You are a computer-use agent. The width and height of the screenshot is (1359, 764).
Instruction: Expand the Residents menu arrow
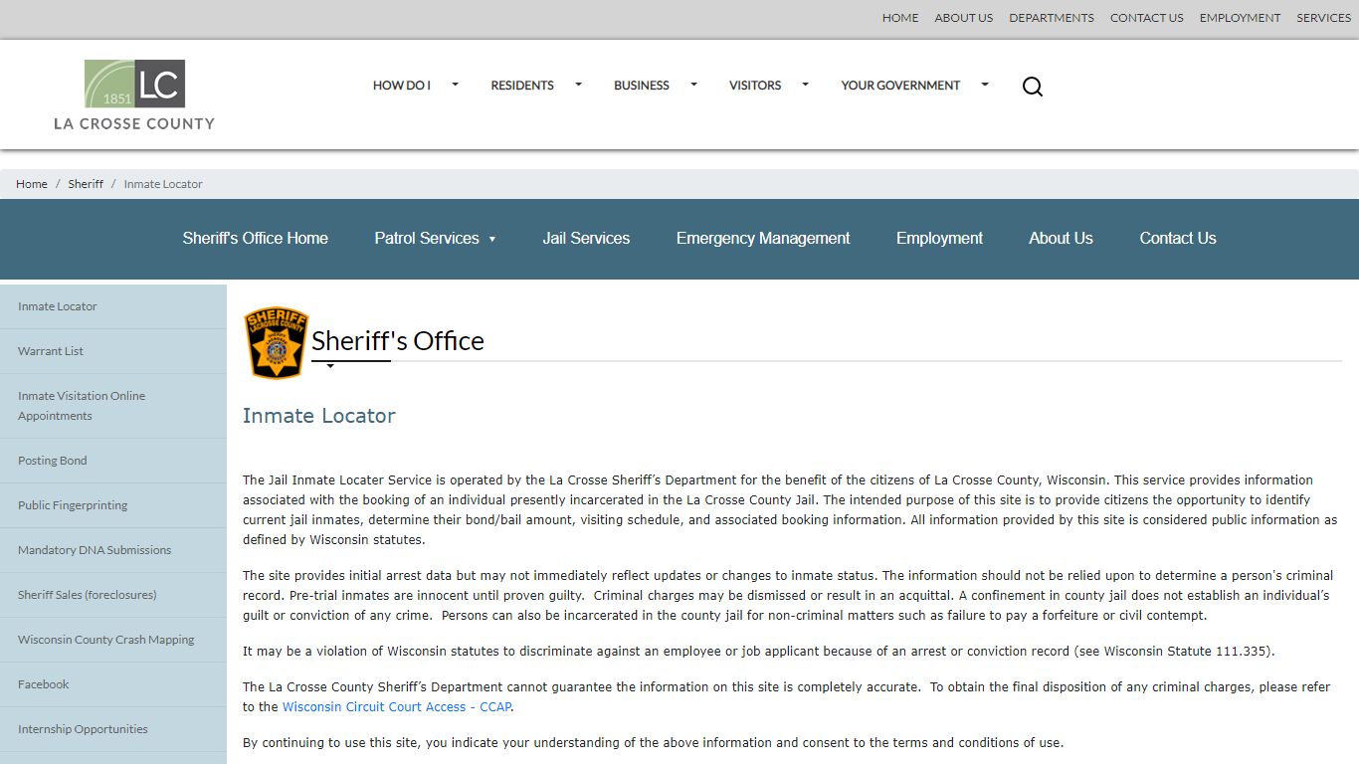point(578,85)
